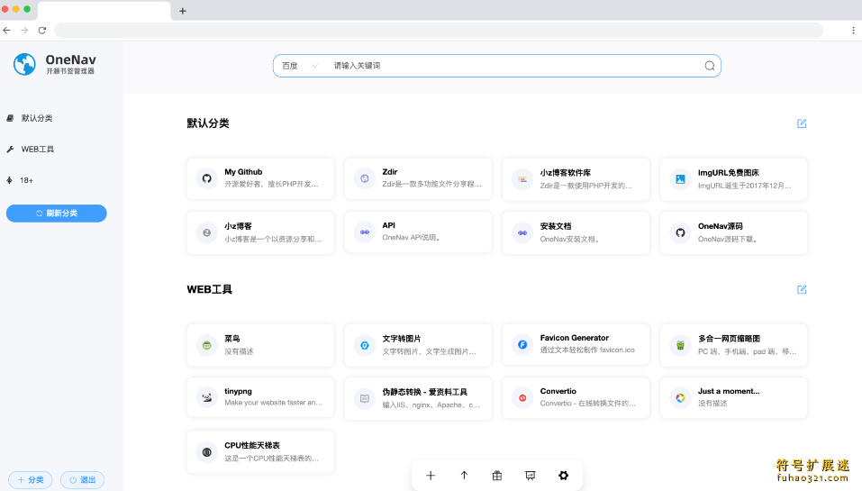Viewport: 862px width, 491px height.
Task: Click the 默认分类 sidebar book icon
Action: point(10,118)
